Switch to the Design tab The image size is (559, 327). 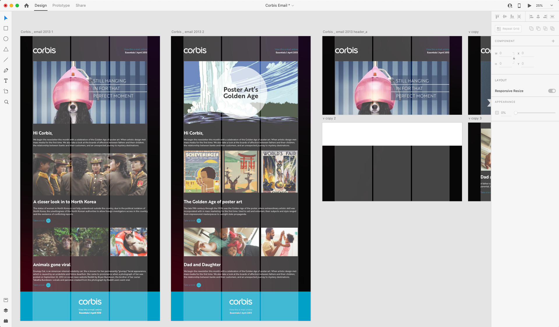click(40, 6)
